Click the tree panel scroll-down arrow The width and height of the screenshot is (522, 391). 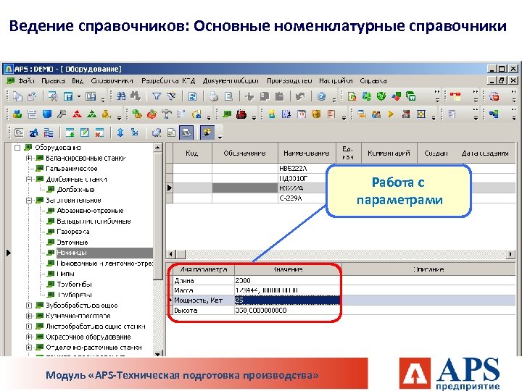[x=157, y=353]
